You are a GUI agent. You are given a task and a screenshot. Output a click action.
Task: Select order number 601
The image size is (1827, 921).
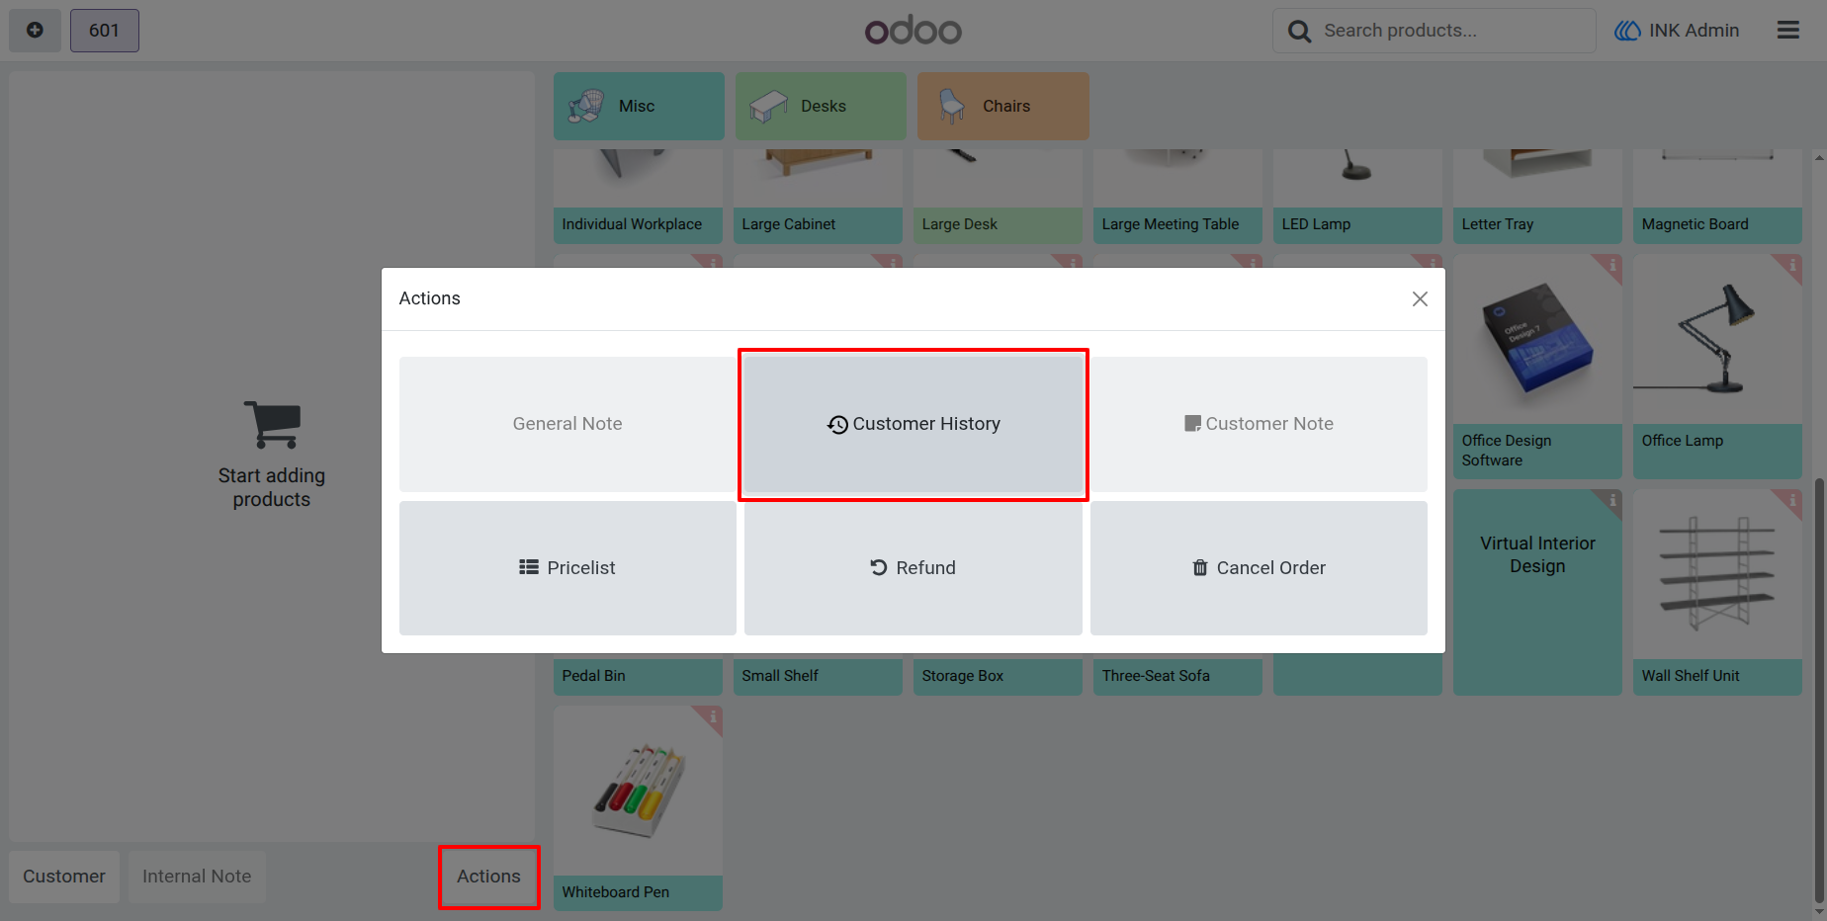click(x=104, y=31)
